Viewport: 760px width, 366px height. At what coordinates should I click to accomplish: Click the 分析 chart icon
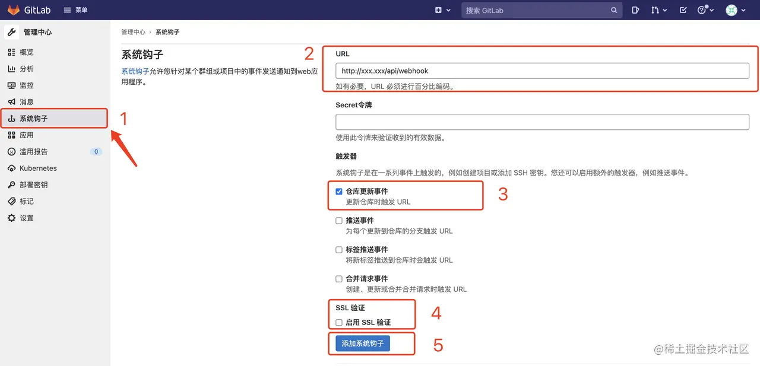(x=11, y=69)
